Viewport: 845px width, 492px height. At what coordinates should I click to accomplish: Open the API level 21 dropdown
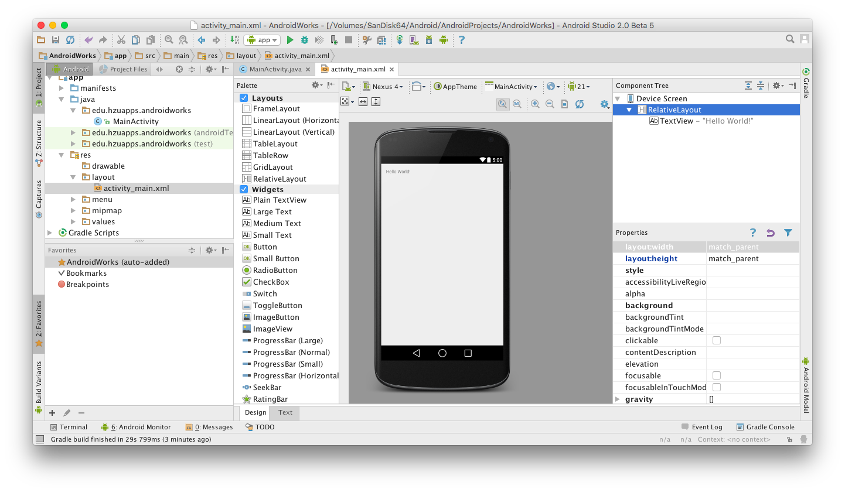pyautogui.click(x=578, y=87)
